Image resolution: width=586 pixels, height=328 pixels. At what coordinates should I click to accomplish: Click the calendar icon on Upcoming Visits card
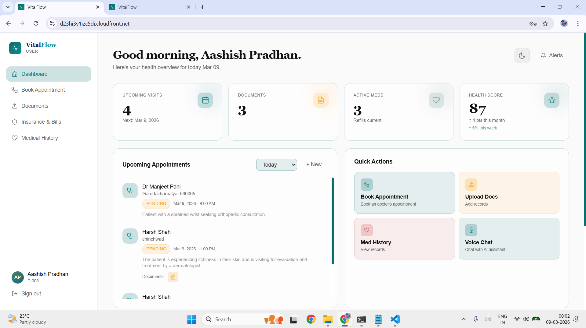pos(205,100)
